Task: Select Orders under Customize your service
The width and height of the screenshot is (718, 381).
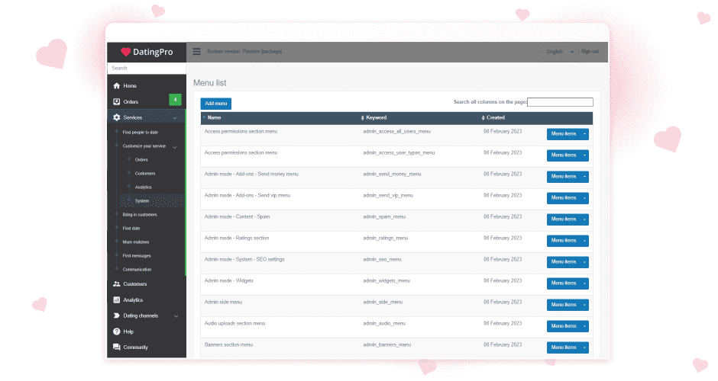Action: [141, 160]
